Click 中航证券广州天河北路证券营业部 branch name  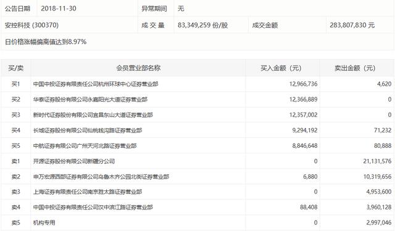point(85,146)
